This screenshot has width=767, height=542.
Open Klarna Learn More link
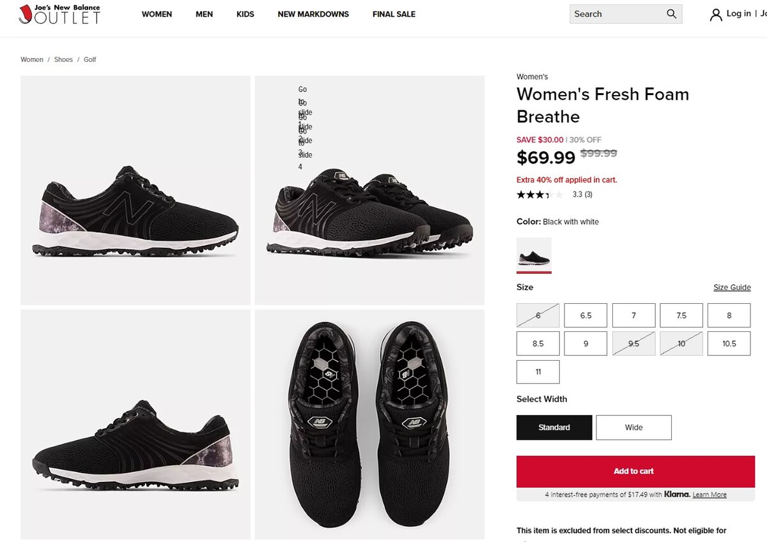pyautogui.click(x=709, y=495)
